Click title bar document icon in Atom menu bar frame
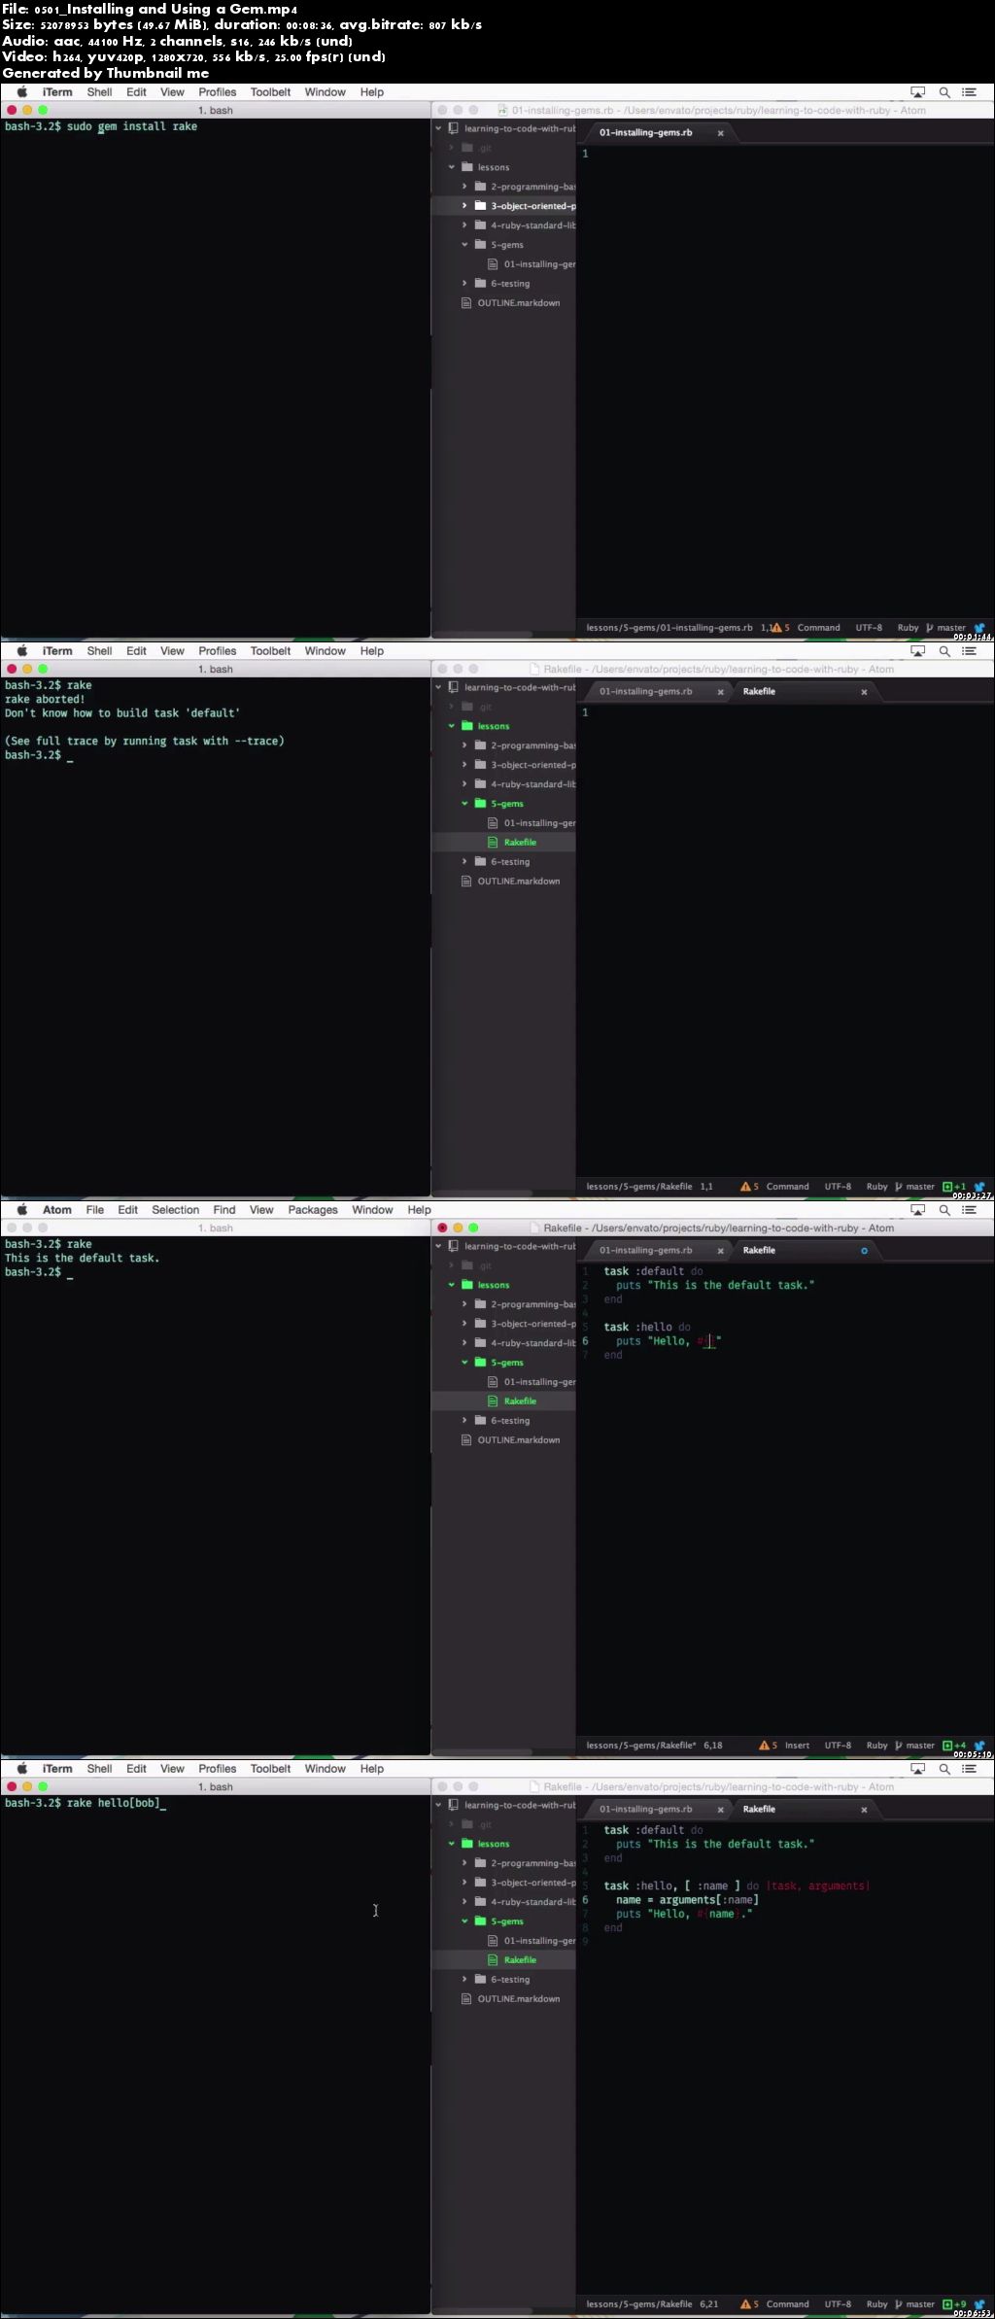Viewport: 995px width, 2319px height. point(534,1228)
